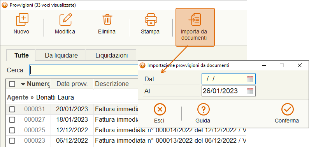Open the calendar picker for Al date
This screenshot has width=309, height=147.
[250, 91]
